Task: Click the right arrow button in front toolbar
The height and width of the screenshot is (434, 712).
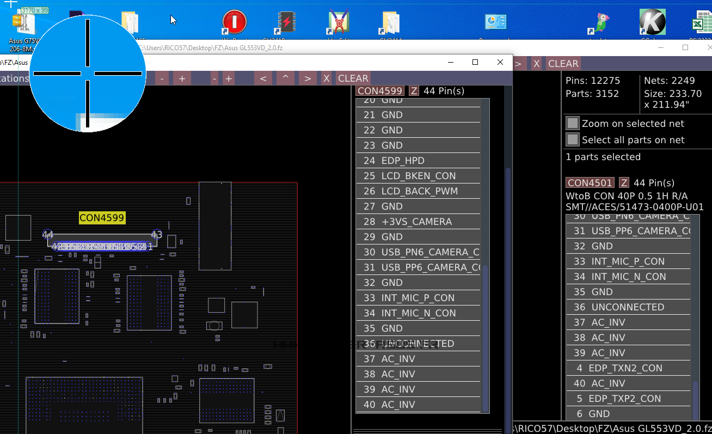Action: tap(308, 78)
